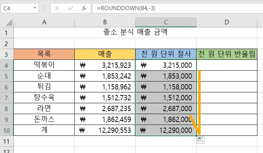Image resolution: width=263 pixels, height=153 pixels.
Task: Select row 10 header
Action: [7, 130]
